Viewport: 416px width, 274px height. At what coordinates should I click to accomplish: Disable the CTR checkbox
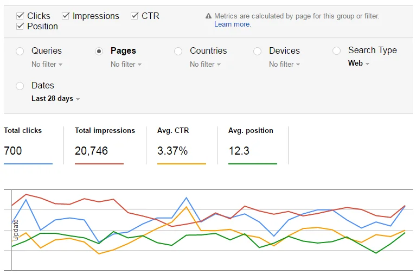(x=135, y=16)
